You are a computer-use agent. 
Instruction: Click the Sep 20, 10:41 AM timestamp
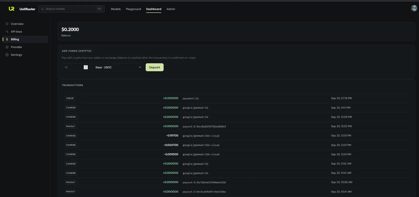pyautogui.click(x=341, y=192)
